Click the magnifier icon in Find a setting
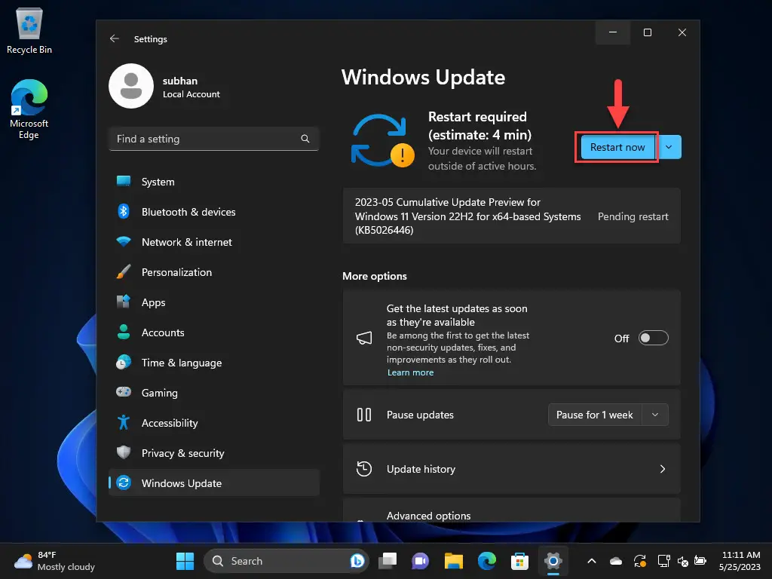 [305, 139]
